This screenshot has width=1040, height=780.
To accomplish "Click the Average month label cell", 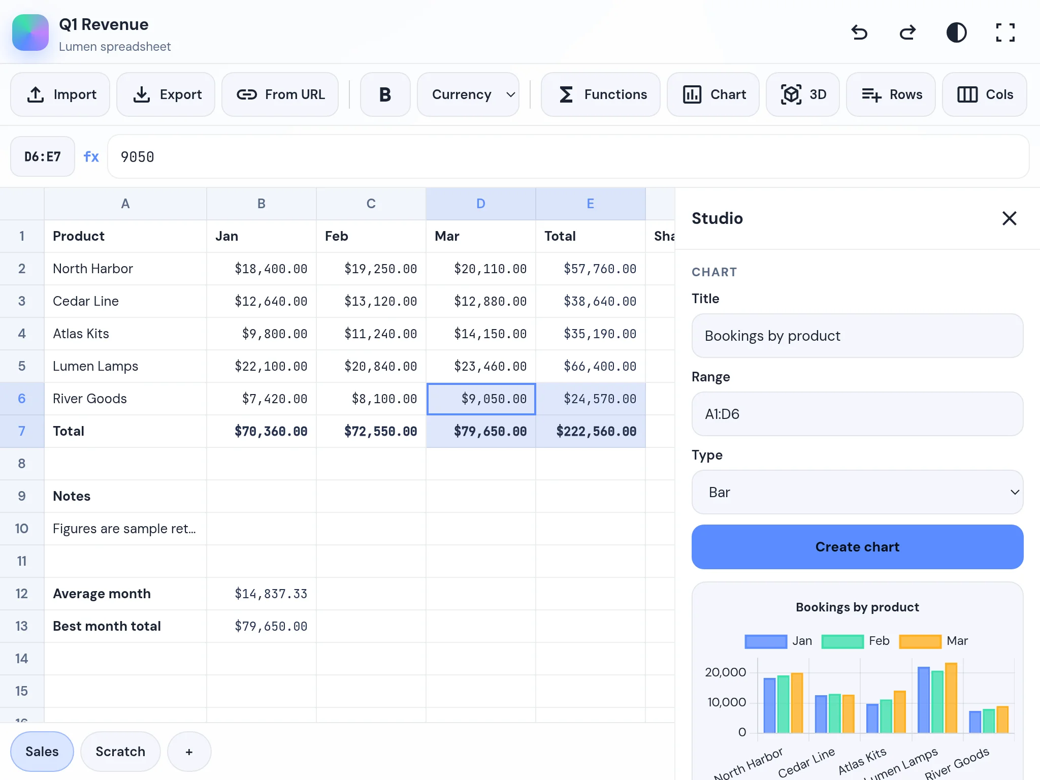I will (x=125, y=594).
